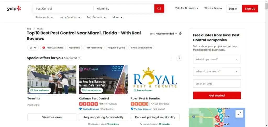The image size is (268, 127).
Task: Open the Terminix listing photo
Action: coord(52,79)
